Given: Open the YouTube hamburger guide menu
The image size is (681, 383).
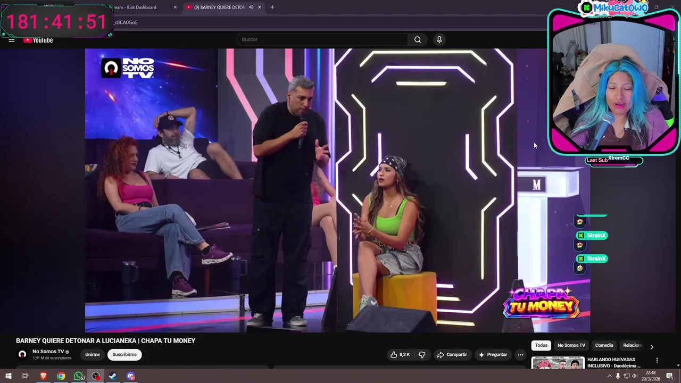Looking at the screenshot, I should tap(11, 40).
